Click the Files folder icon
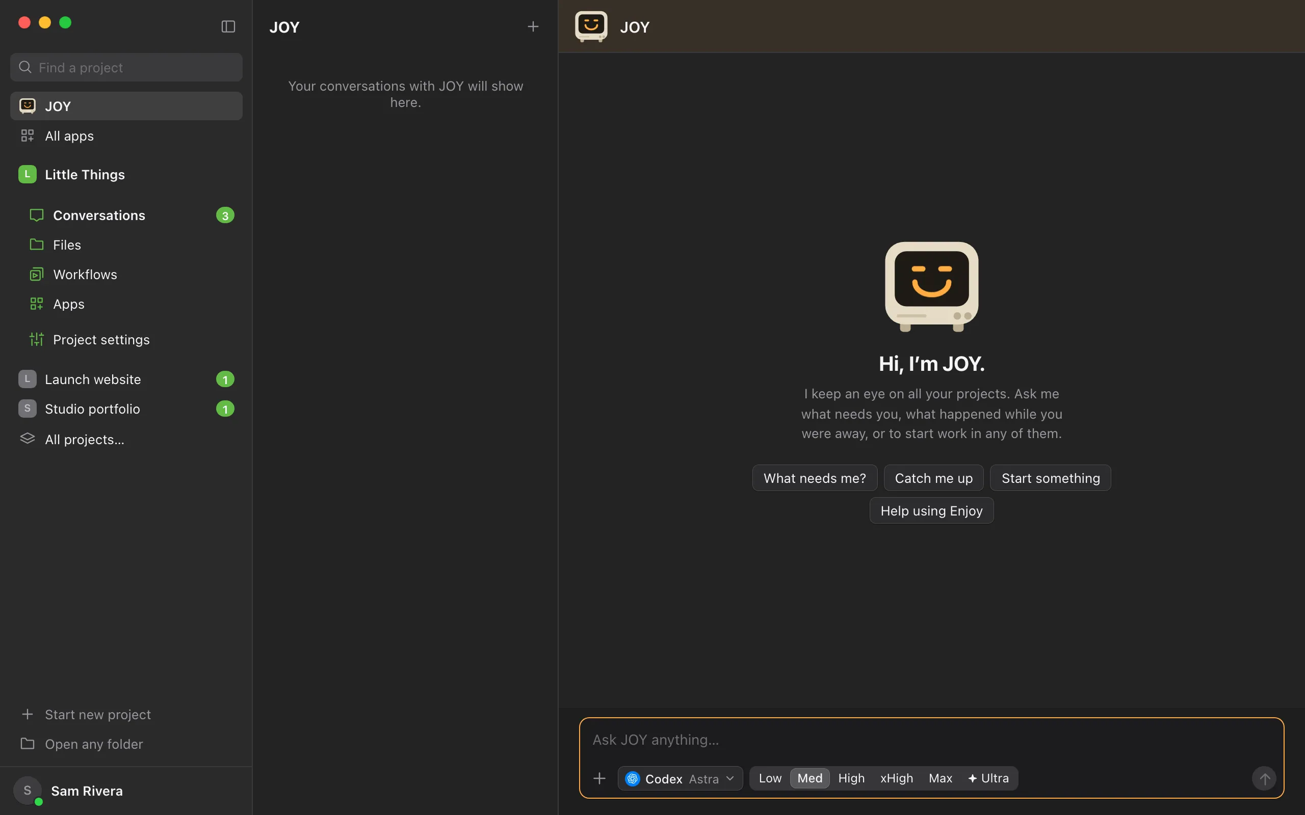The width and height of the screenshot is (1305, 815). [36, 244]
